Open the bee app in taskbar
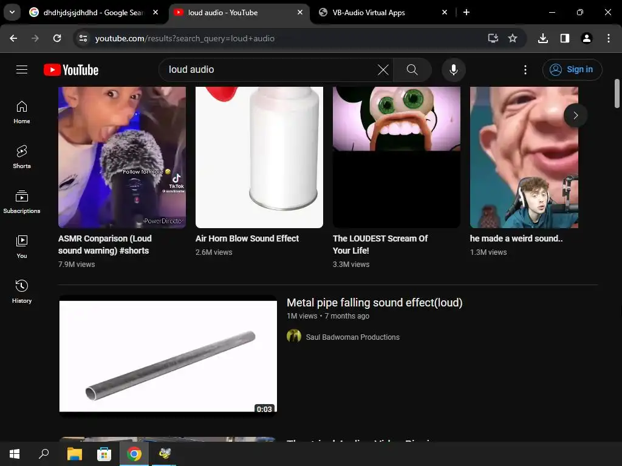This screenshot has width=622, height=466. (x=165, y=454)
